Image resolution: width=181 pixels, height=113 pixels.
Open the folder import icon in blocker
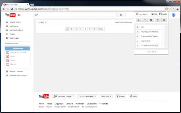pyautogui.click(x=151, y=20)
